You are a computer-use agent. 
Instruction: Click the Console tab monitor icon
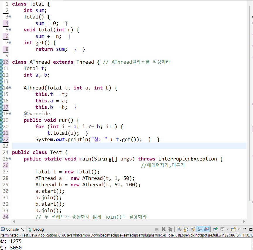tap(3, 229)
